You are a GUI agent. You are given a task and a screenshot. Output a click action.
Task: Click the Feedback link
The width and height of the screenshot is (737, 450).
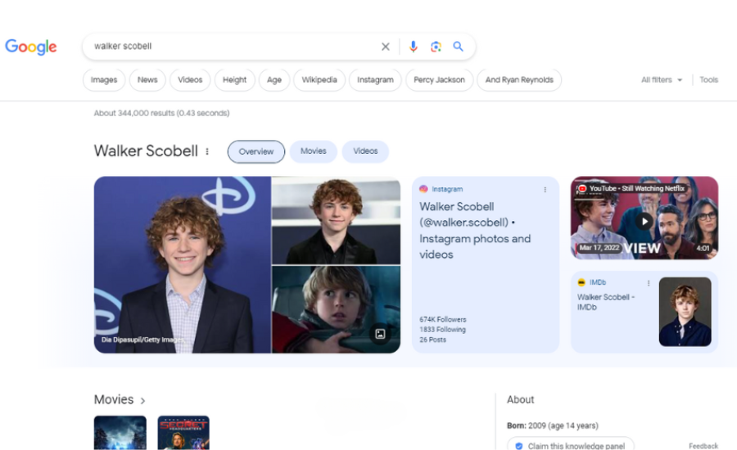[703, 446]
